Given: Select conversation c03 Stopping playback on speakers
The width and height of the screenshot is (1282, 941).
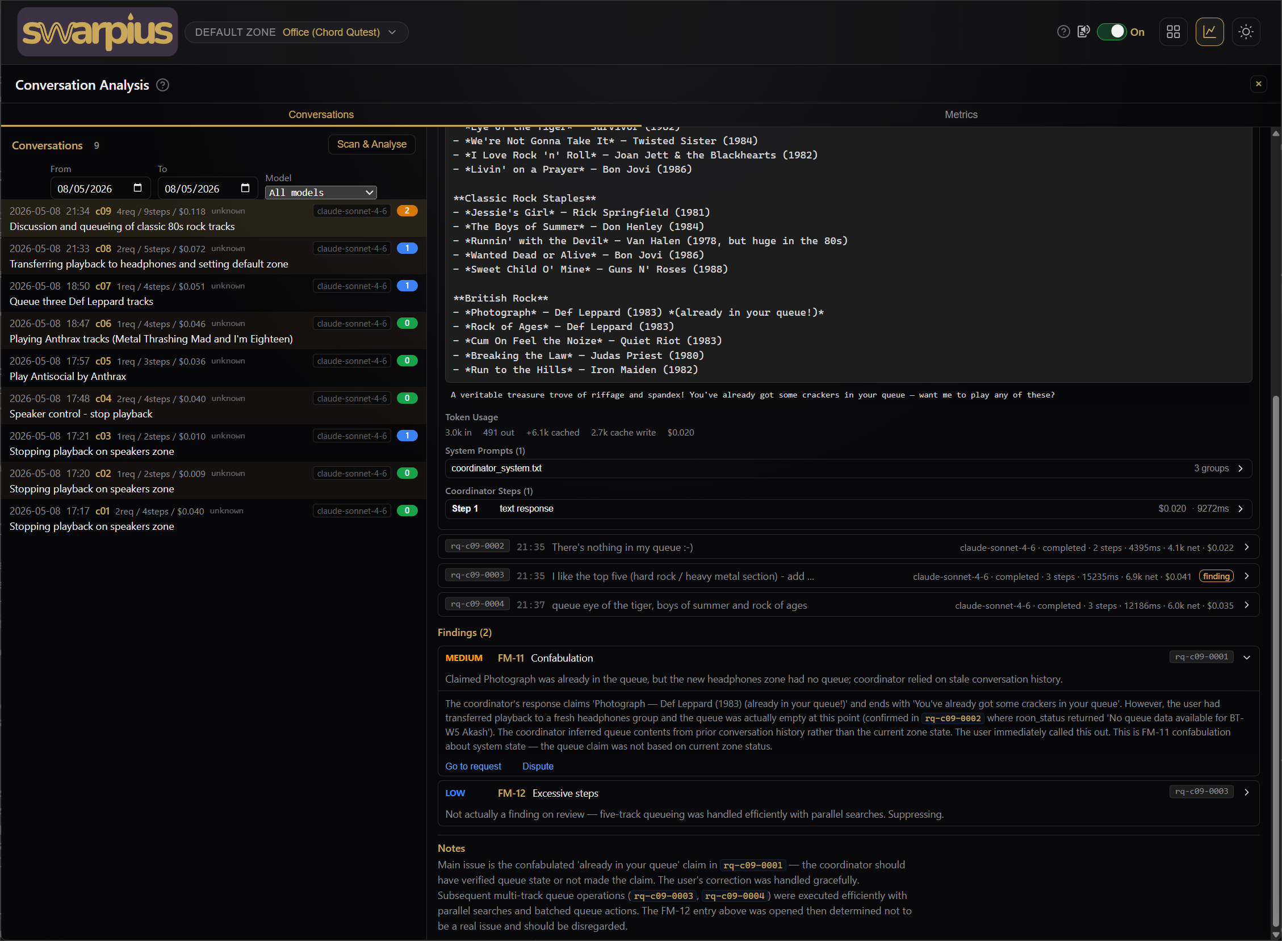Looking at the screenshot, I should coord(213,444).
